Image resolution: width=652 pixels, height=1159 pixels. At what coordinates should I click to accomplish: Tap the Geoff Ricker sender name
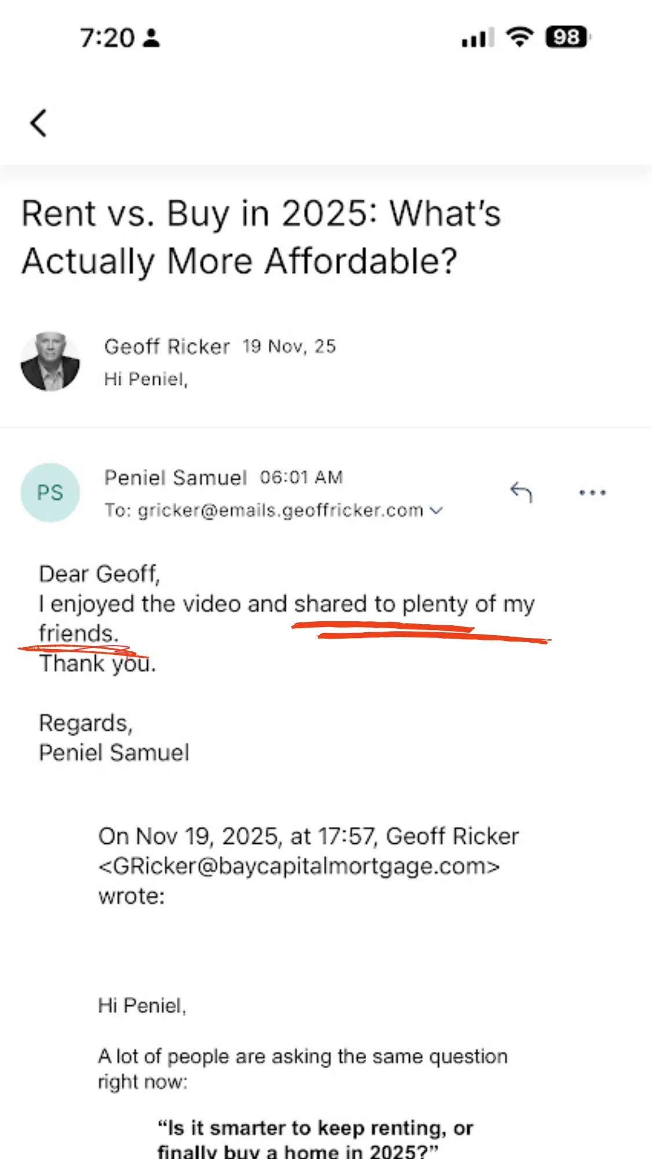point(167,347)
